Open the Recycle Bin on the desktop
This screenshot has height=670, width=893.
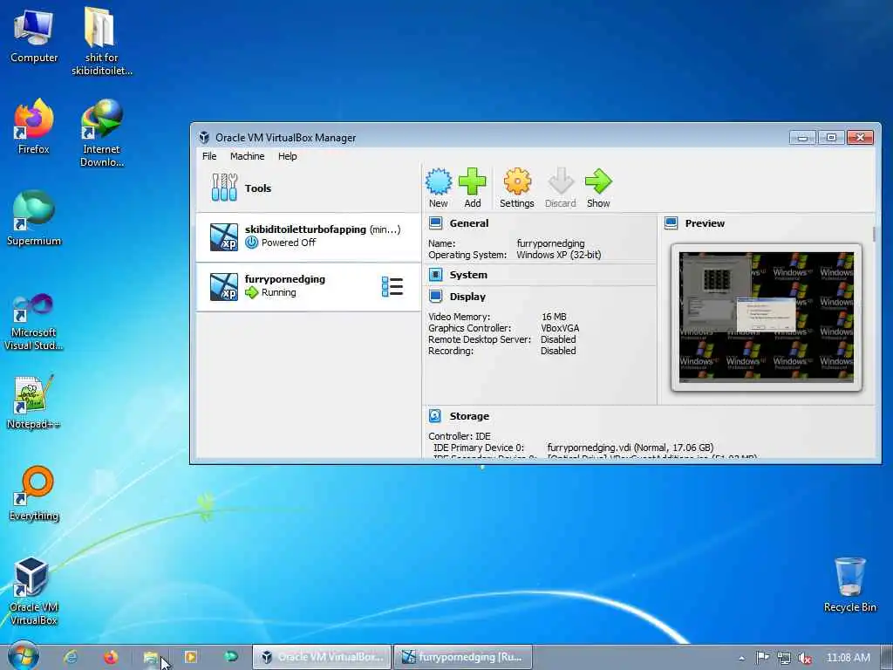click(x=849, y=585)
